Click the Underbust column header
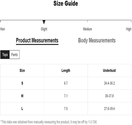The image size is (132, 125). pos(109,70)
